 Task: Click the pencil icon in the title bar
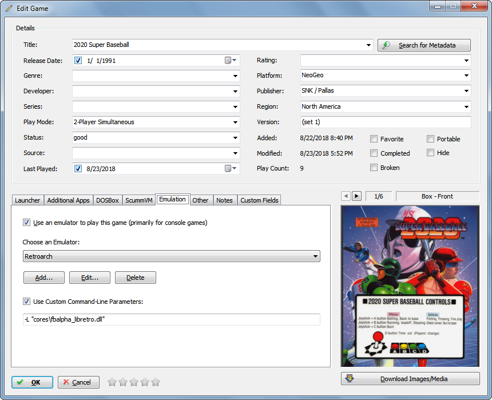(x=9, y=9)
